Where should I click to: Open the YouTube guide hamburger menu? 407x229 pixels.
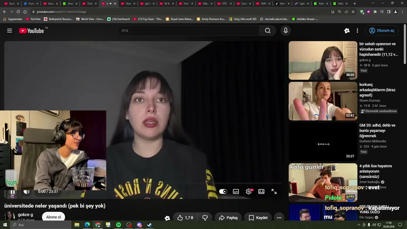click(10, 31)
